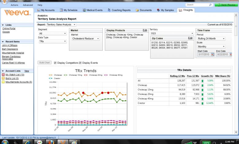Screen dimensions: 239x144
Task: Open the Market dropdown
Action: (x=86, y=39)
